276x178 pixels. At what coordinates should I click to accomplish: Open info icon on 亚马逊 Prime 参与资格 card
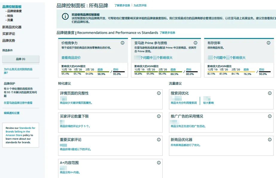click(x=195, y=43)
